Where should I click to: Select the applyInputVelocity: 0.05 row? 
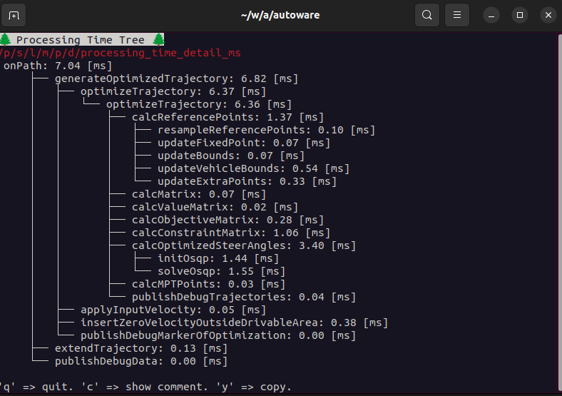click(173, 310)
